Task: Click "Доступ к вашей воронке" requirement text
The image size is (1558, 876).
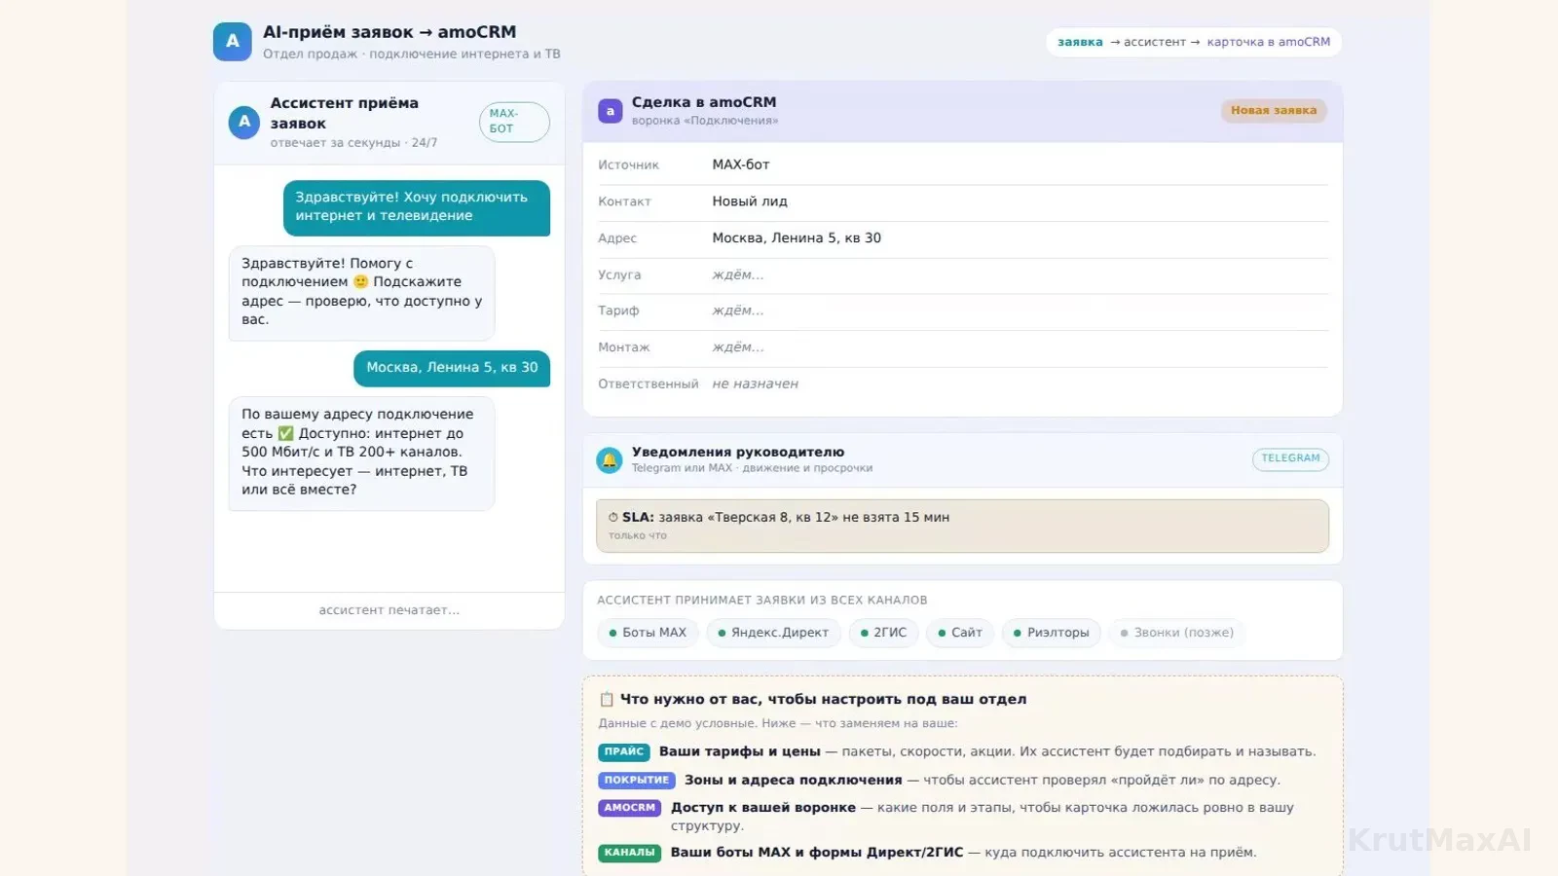Action: click(763, 808)
